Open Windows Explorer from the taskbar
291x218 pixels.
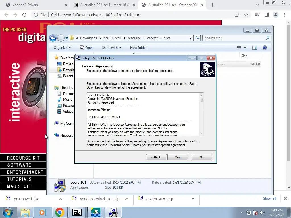click(25, 212)
